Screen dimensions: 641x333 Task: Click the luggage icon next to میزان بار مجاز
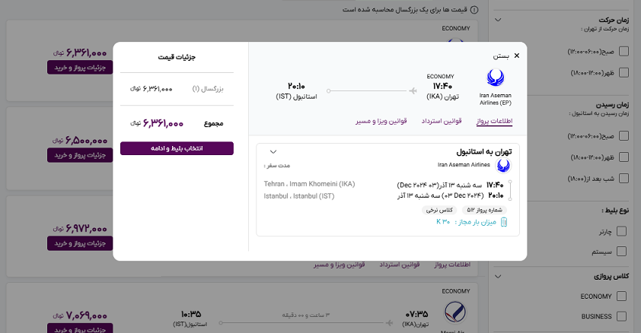[x=504, y=222]
